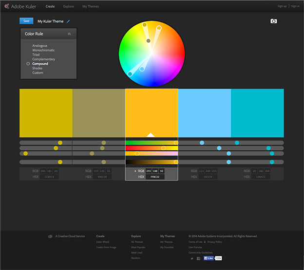304x270 pixels.
Task: Click the HEX field showing 72CCFF
Action: pyautogui.click(x=208, y=177)
